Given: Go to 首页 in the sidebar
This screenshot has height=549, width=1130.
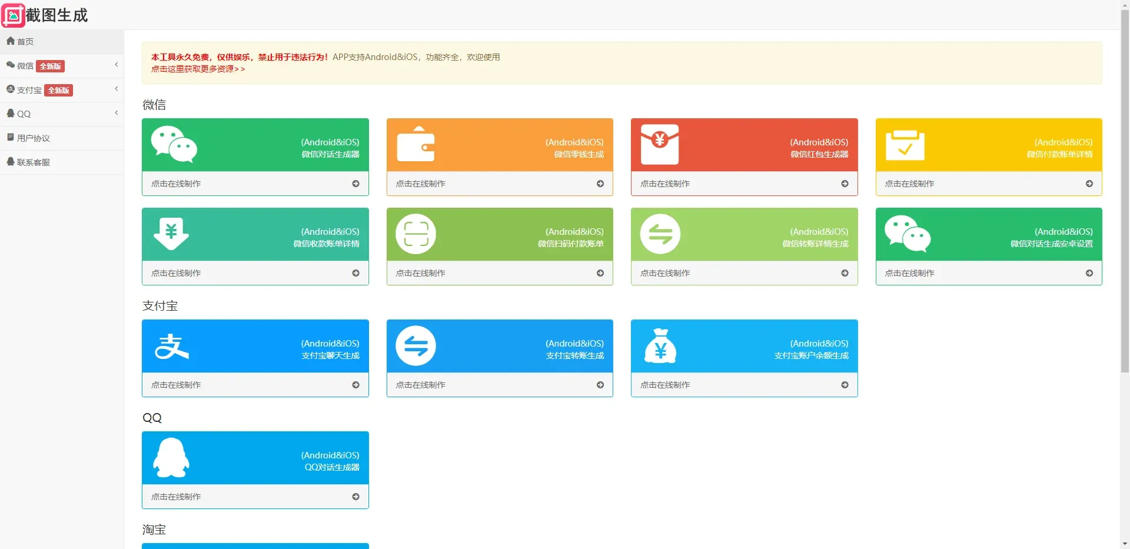Looking at the screenshot, I should [x=25, y=42].
